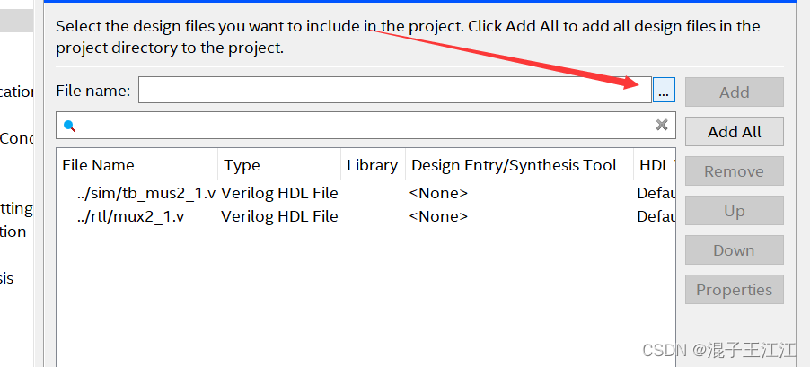The image size is (810, 367).
Task: Select the ../rtl/mux2_1.v file row
Action: click(131, 216)
